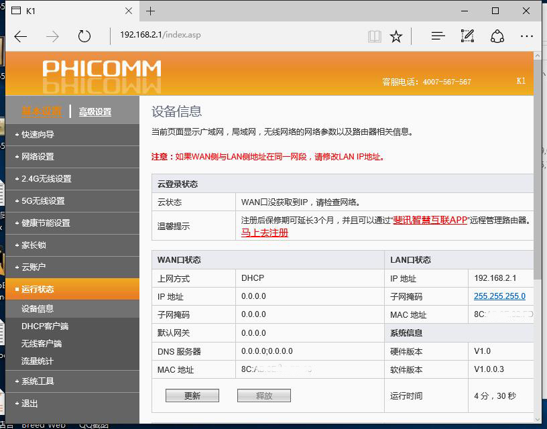Click DNS value 0.0.0.0;0.0.0.0
The image size is (547, 429).
pos(267,351)
